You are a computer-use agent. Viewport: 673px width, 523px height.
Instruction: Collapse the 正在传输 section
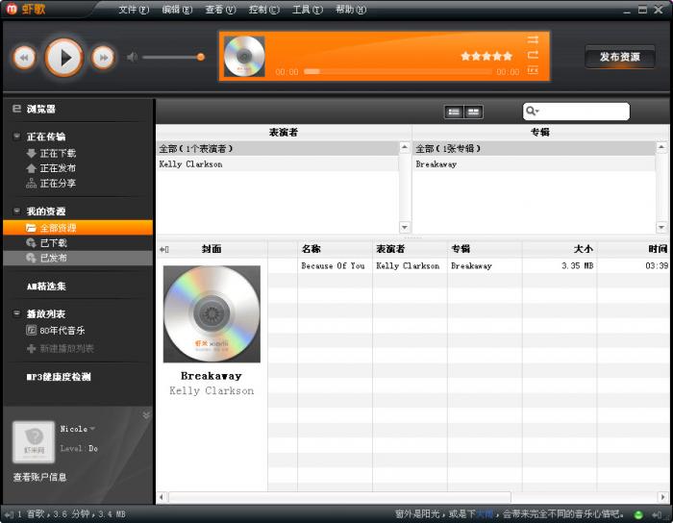click(16, 137)
